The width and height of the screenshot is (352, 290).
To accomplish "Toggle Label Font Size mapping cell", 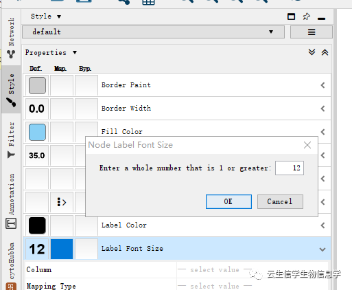I will click(x=62, y=249).
